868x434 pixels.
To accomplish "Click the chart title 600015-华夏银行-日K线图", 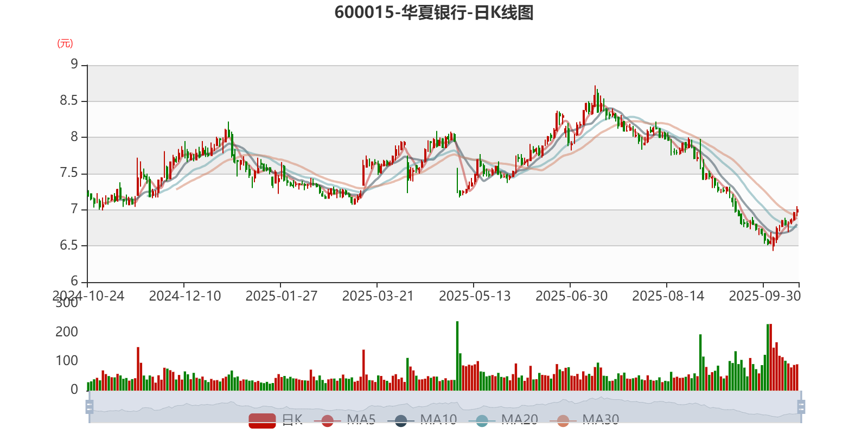I will (434, 12).
